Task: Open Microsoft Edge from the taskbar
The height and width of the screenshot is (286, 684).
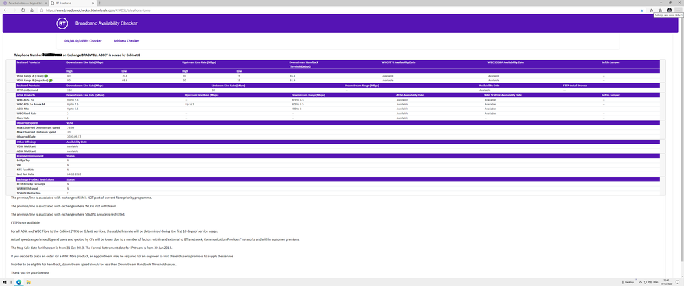Action: 18,282
